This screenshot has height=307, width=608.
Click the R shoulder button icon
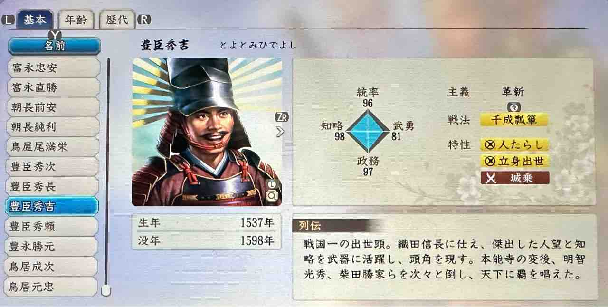(x=143, y=20)
